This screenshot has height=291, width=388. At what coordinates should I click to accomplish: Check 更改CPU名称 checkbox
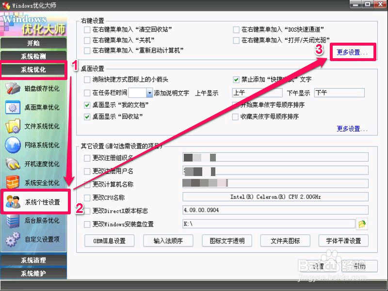point(87,198)
